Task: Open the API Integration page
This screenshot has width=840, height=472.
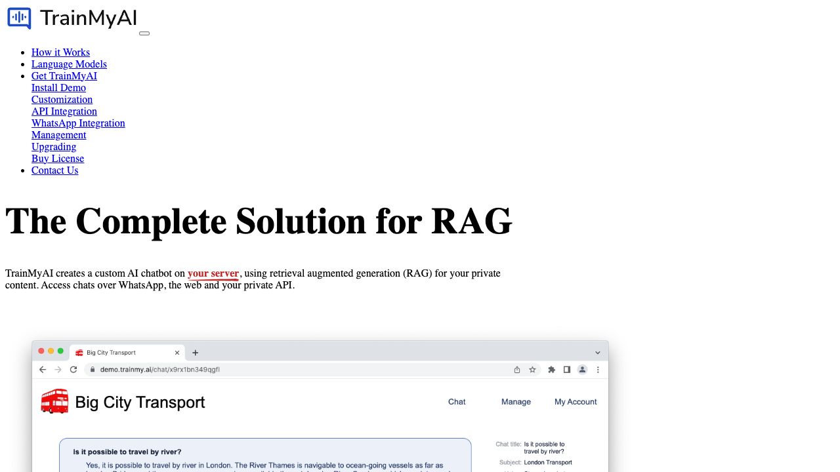Action: (x=64, y=111)
